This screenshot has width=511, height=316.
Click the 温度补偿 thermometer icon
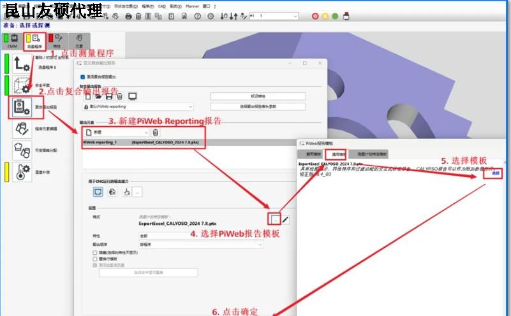(x=21, y=171)
